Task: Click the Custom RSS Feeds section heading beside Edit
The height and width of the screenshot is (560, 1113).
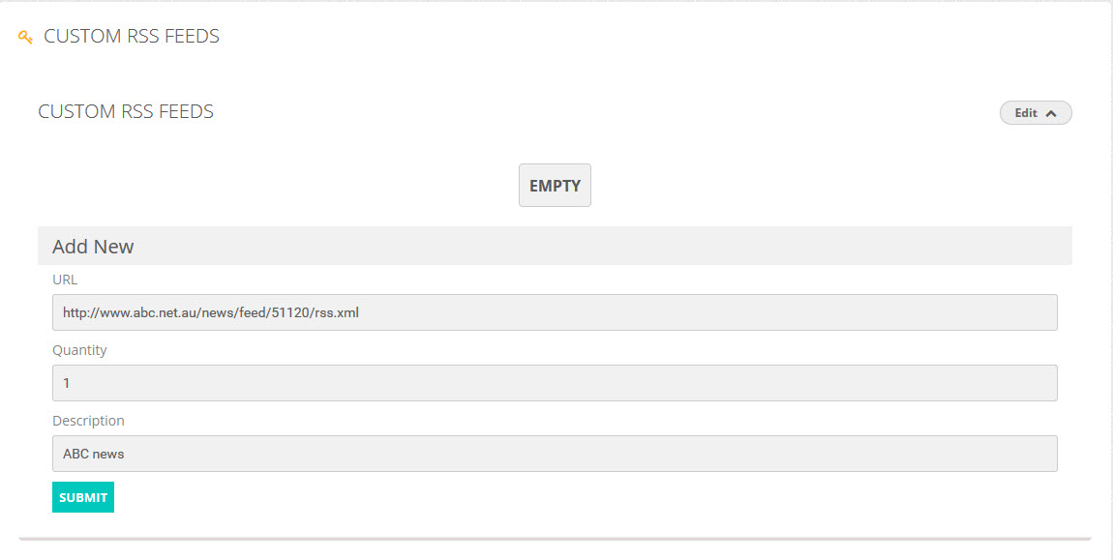Action: (126, 112)
